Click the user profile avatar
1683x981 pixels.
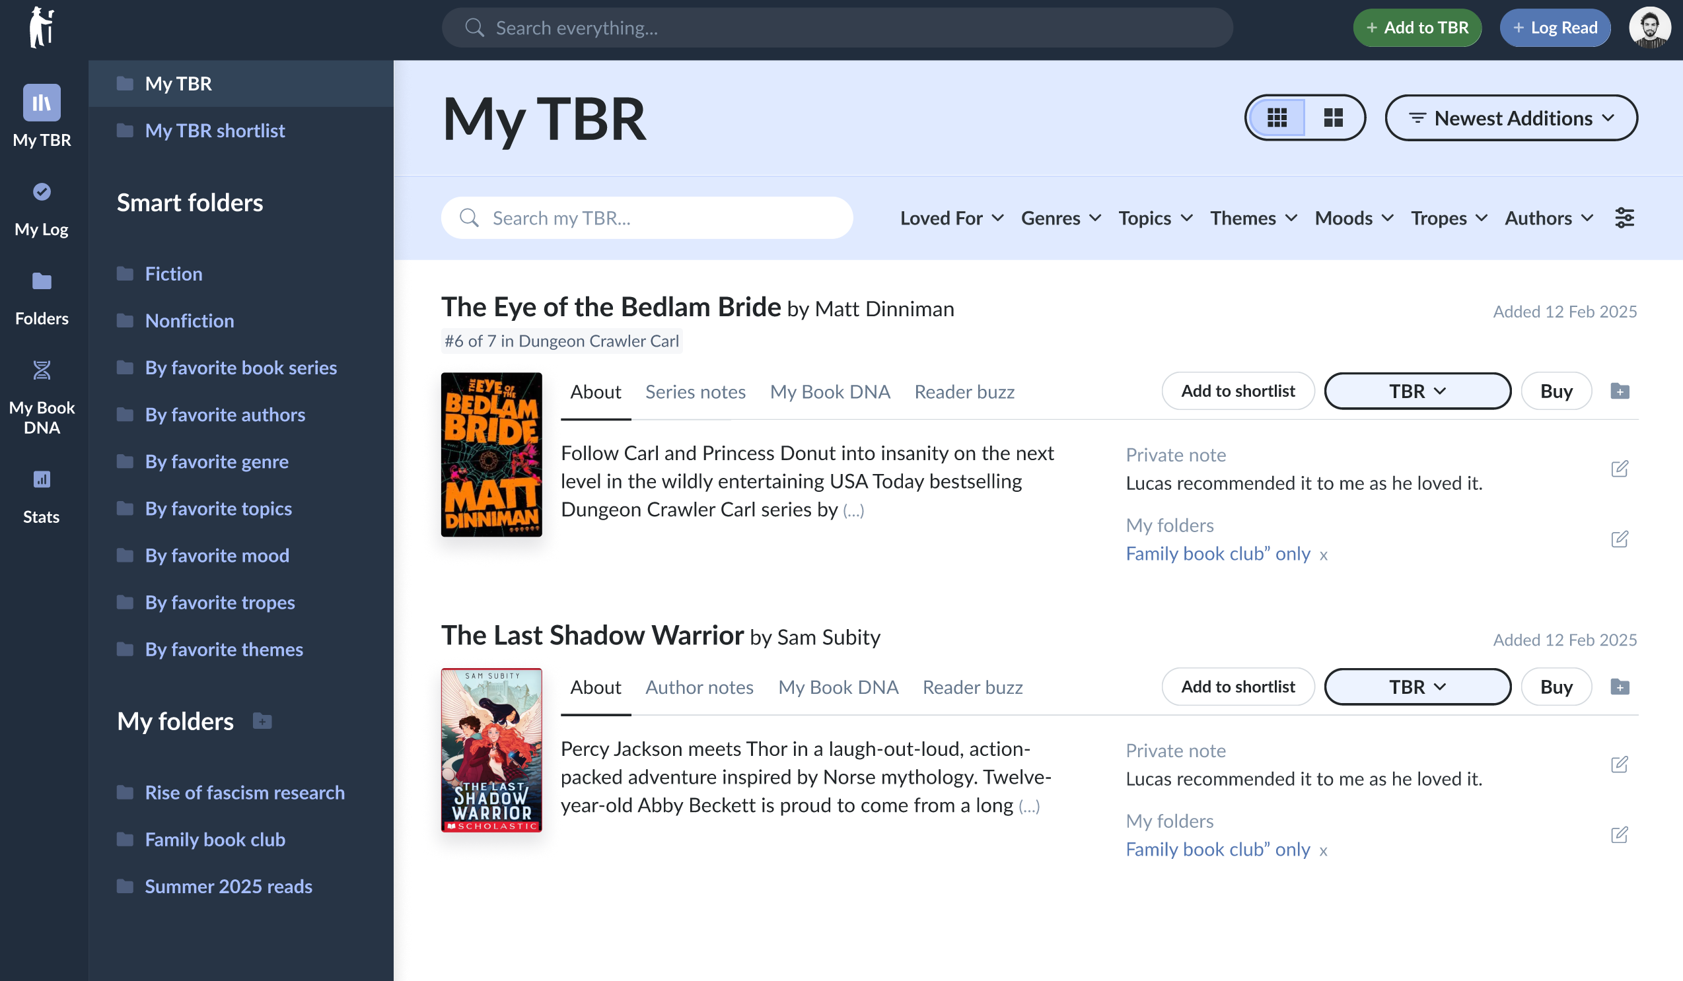pos(1649,27)
